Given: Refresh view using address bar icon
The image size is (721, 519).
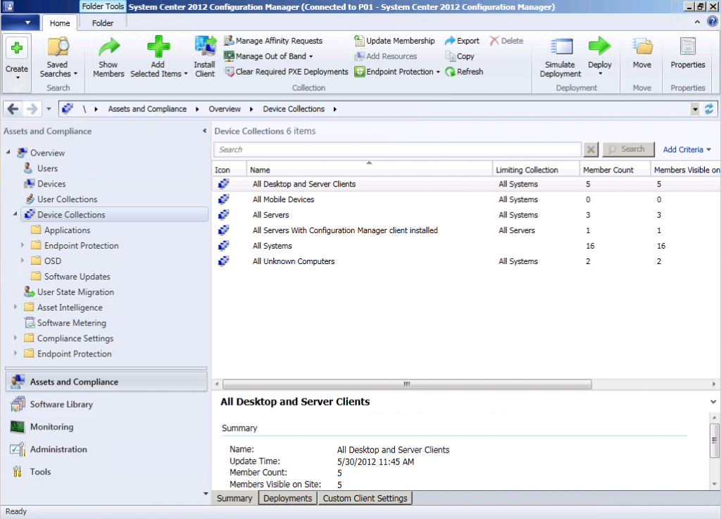Looking at the screenshot, I should point(709,109).
